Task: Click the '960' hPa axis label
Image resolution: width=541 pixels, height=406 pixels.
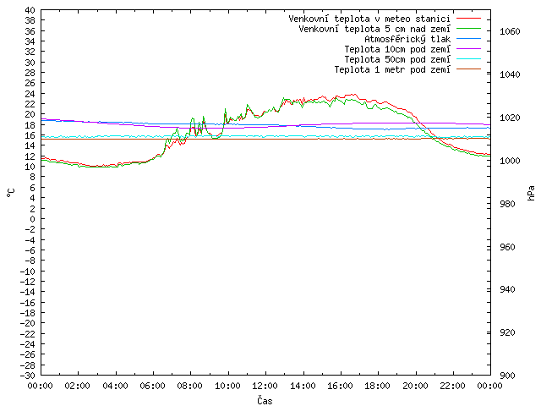Action: coord(507,247)
